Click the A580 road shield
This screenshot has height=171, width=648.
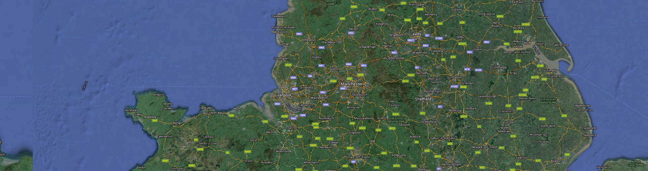(333, 81)
